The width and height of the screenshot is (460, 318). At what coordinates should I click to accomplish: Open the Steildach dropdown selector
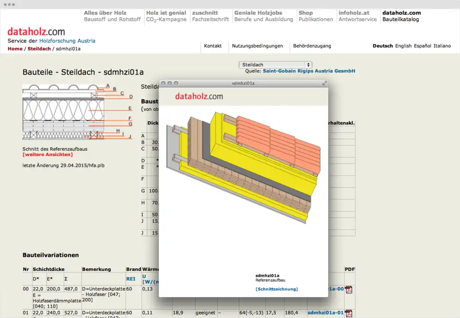coord(275,65)
